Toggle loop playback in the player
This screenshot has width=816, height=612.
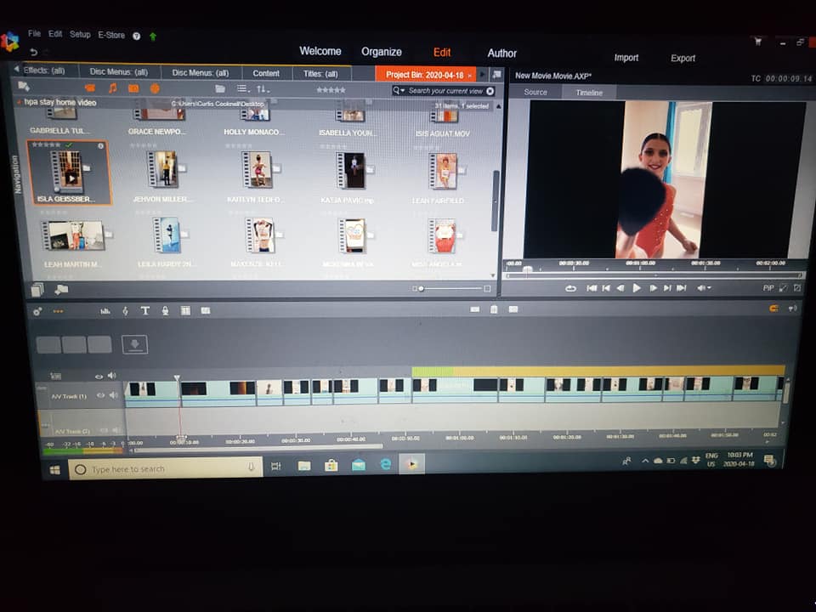571,288
